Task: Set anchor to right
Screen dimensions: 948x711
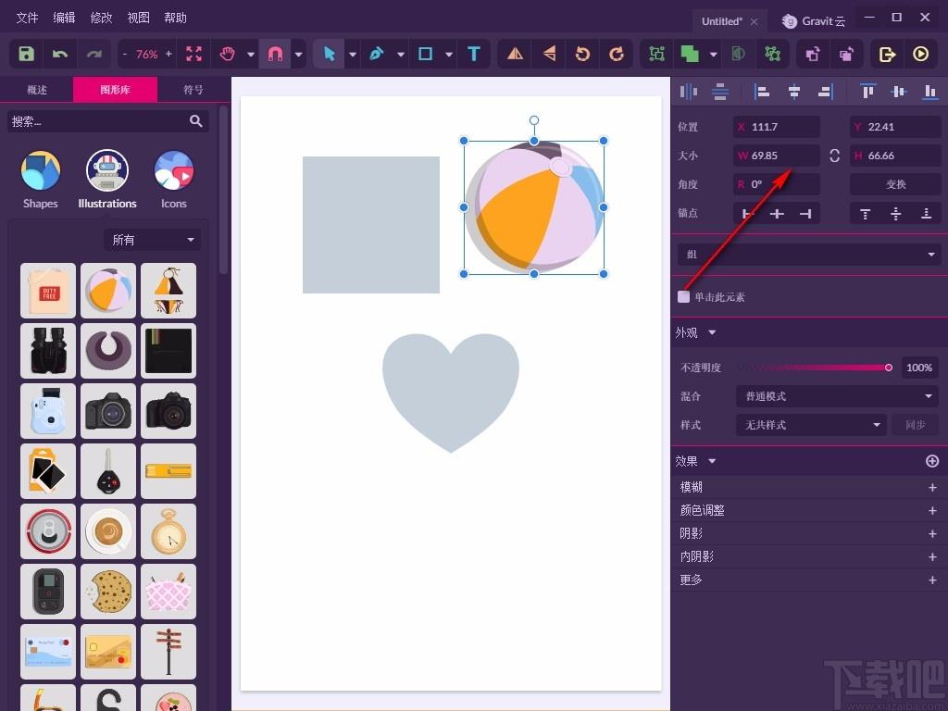Action: pos(805,214)
